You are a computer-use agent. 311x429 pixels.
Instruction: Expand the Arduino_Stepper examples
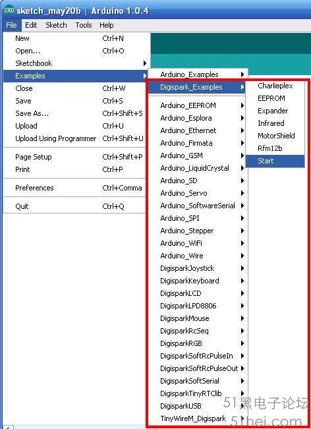198,231
